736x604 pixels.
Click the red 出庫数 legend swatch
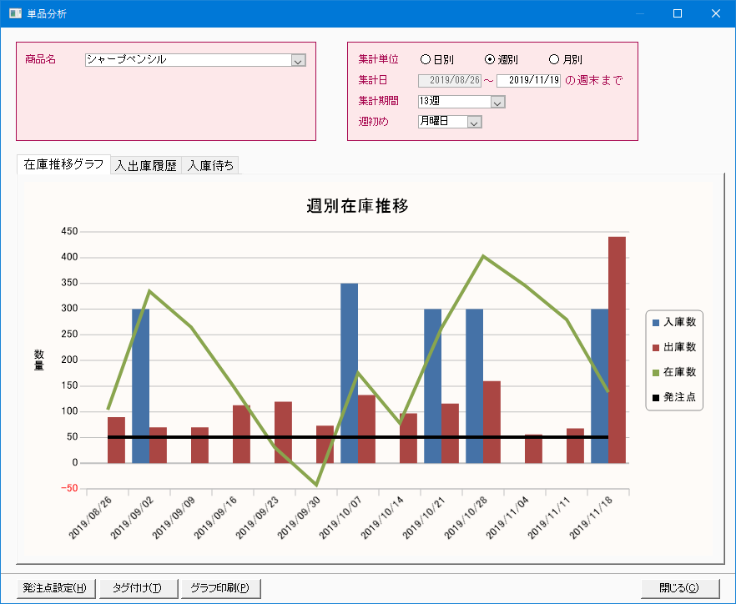pos(656,347)
